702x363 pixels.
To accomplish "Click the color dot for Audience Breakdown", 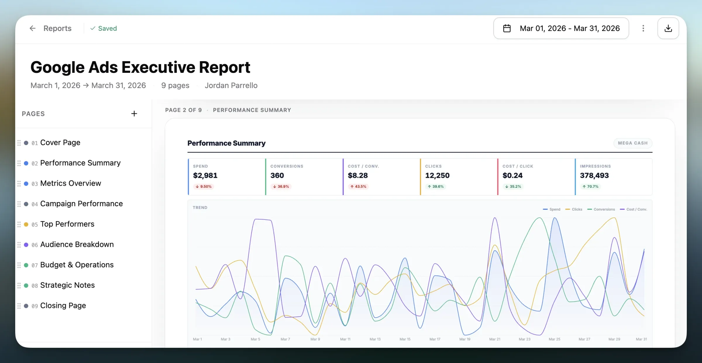I will [26, 245].
